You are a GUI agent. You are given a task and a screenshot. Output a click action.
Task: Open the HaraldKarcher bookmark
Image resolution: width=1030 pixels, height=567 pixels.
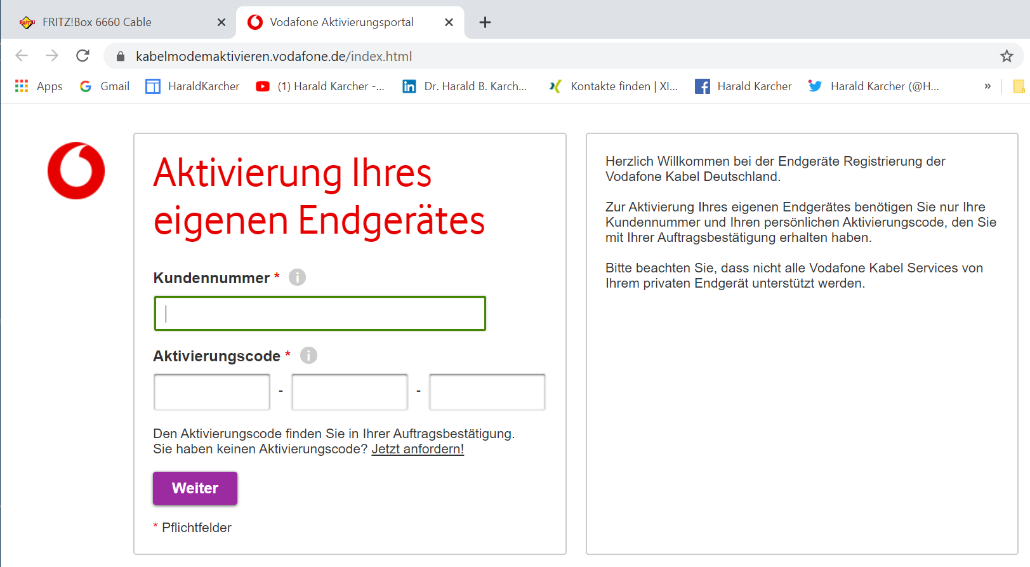[192, 86]
